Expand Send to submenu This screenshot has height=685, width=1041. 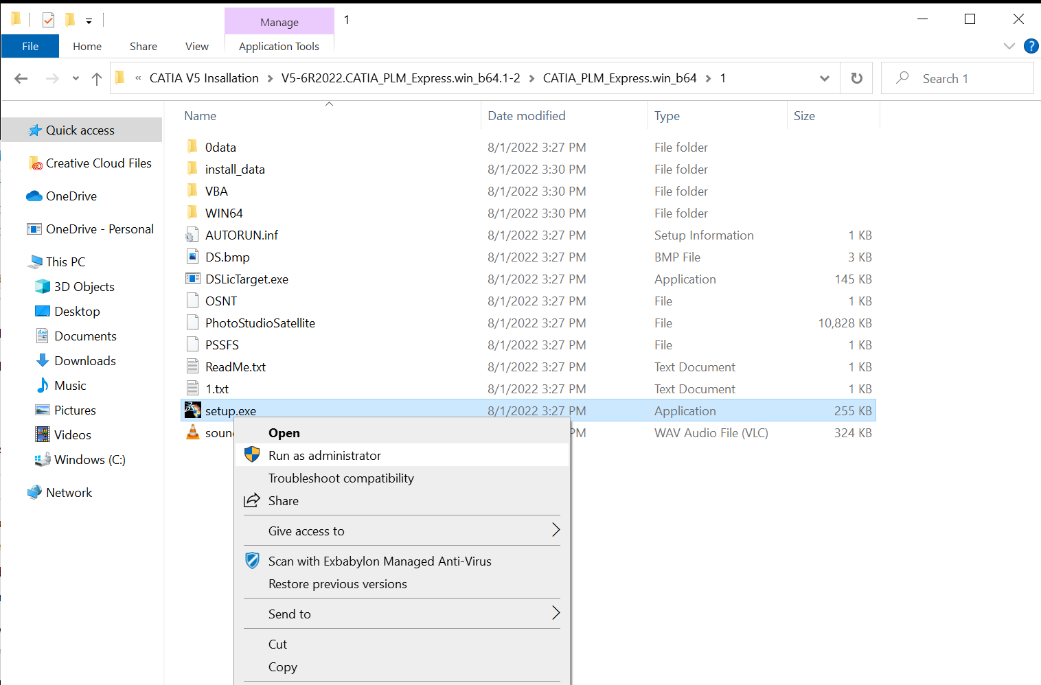[556, 613]
